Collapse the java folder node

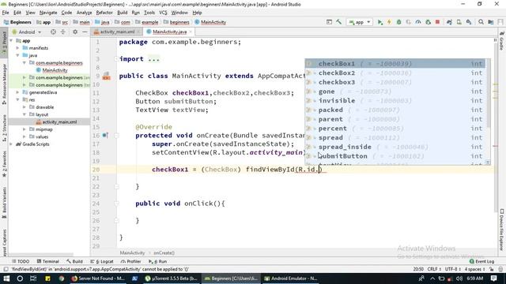point(17,55)
